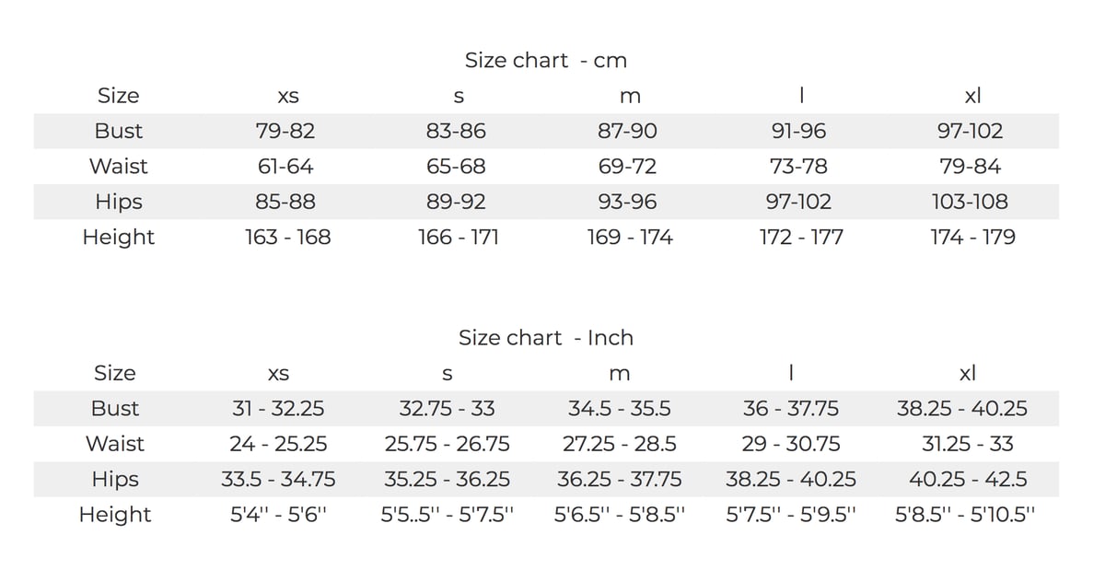Screen dimensions: 1105x570
Task: Click the 36.25 - 37.75 hips value
Action: click(x=620, y=480)
